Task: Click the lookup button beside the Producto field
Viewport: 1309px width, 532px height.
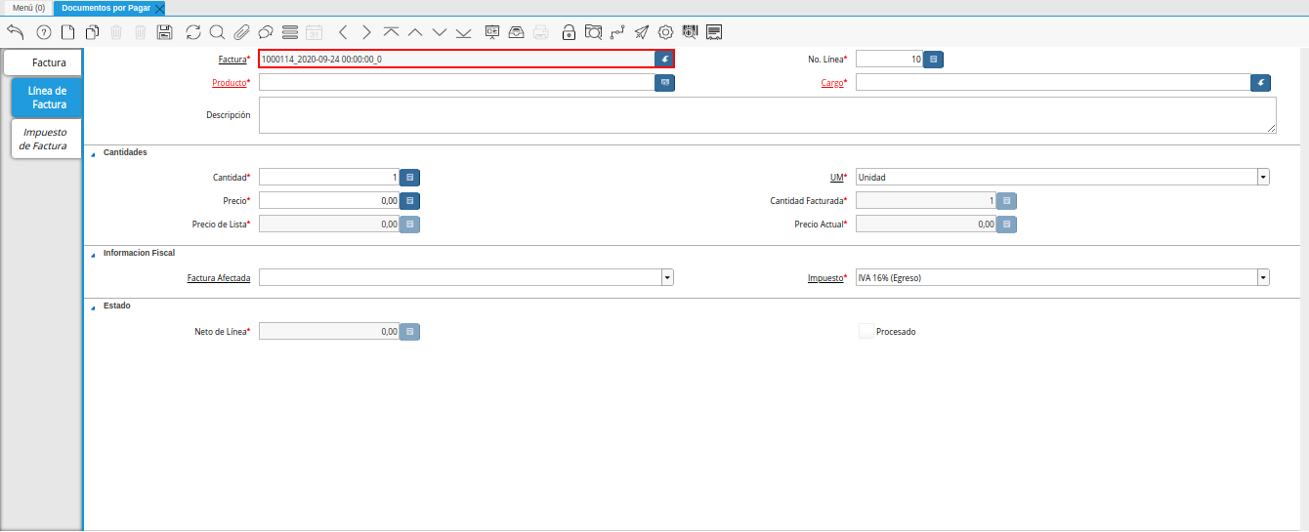Action: click(x=665, y=83)
